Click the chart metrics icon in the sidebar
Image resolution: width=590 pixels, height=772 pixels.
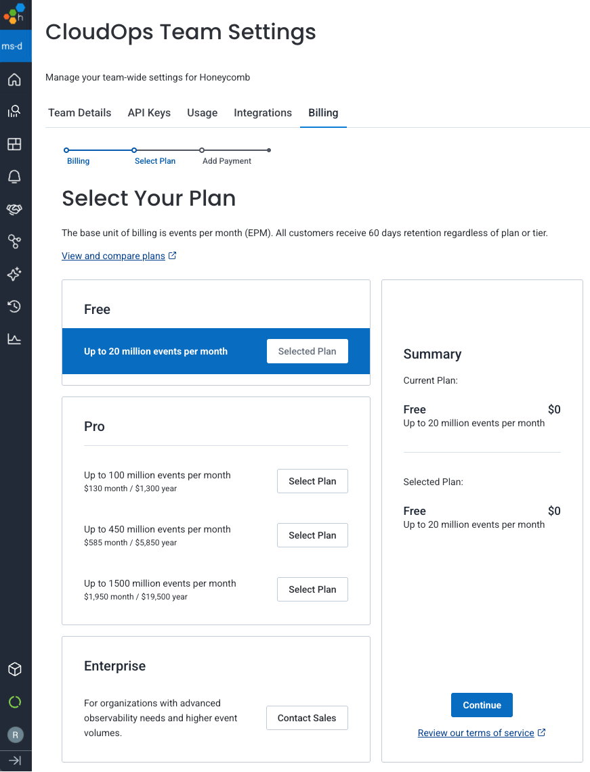(15, 339)
